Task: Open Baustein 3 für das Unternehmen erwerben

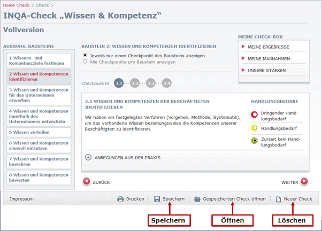Action: (39, 95)
